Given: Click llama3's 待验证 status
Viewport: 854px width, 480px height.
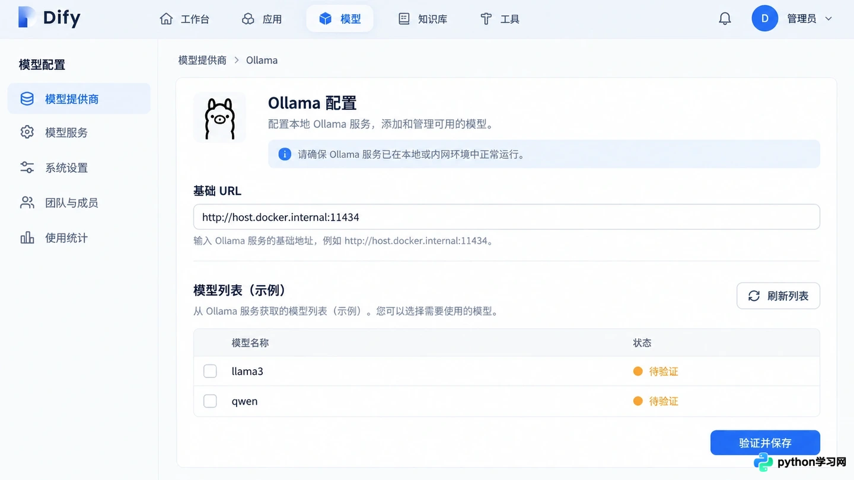Looking at the screenshot, I should (x=655, y=372).
